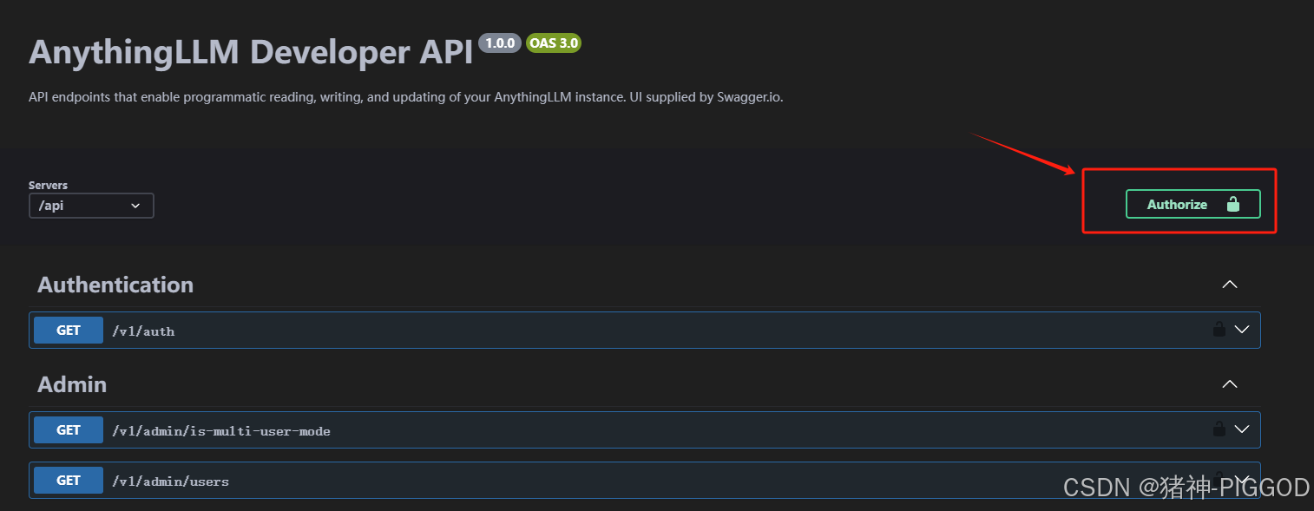Expand the /v1/admin/is-multi-user-mode endpoint arrow

click(1242, 429)
